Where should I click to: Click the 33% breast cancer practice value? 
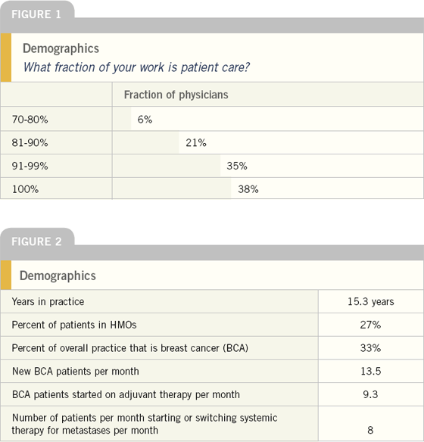(x=370, y=348)
